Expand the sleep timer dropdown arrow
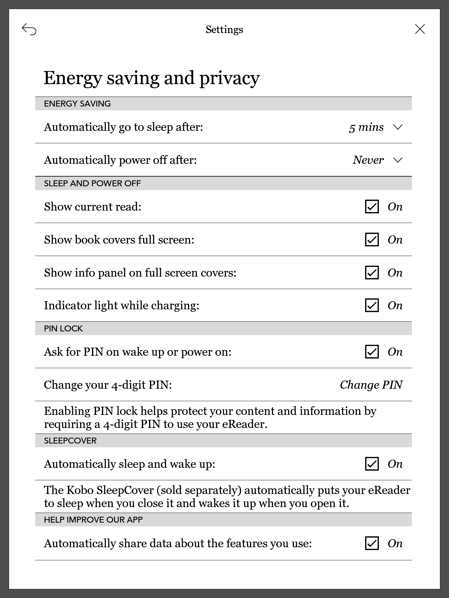 (398, 127)
